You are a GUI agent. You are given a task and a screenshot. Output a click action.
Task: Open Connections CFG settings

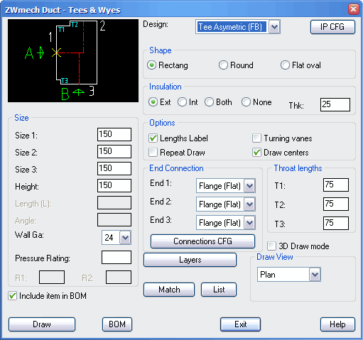tap(202, 241)
